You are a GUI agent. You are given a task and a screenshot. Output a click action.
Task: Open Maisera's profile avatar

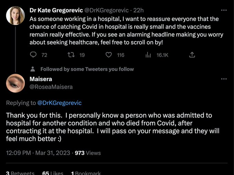(16, 83)
